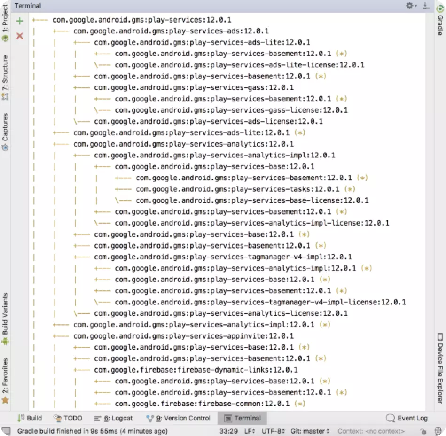Click the inspector face icon in status bar
Screen dimensions: 446x436
[x=438, y=431]
